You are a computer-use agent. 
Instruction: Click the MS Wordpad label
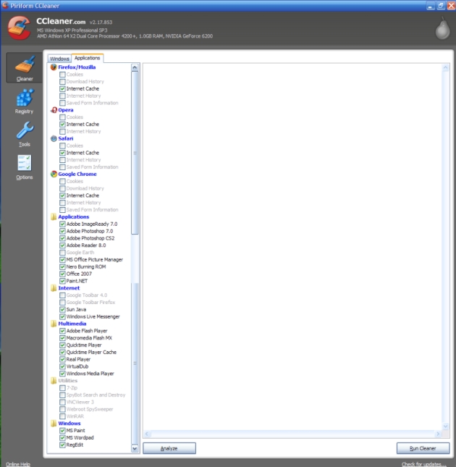80,438
